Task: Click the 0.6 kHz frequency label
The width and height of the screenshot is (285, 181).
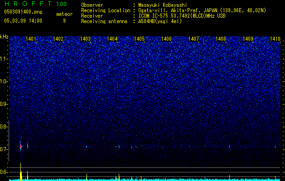Action: point(4,172)
